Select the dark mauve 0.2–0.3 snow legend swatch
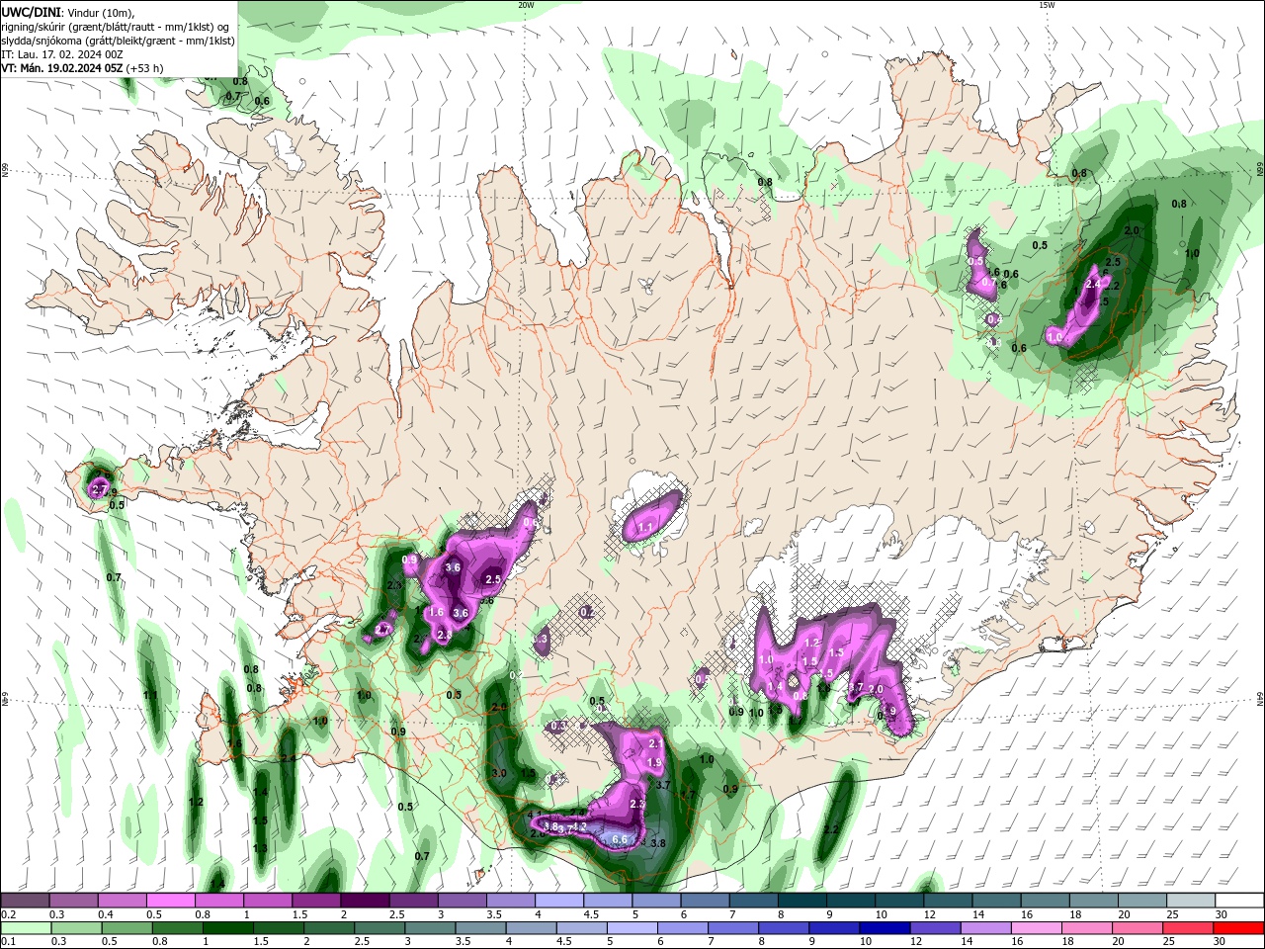Image resolution: width=1265 pixels, height=949 pixels. (26, 901)
